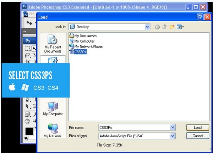The height and width of the screenshot is (154, 213).
Task: Maximize the Photoshop window
Action: tap(196, 7)
